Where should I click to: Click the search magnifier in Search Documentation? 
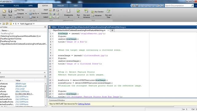(192, 6)
